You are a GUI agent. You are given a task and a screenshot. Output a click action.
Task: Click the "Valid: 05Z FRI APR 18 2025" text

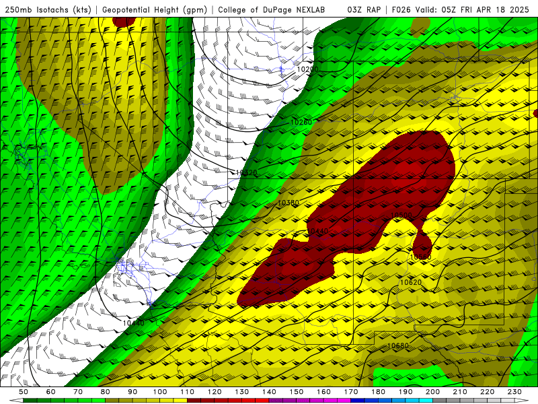coord(472,10)
